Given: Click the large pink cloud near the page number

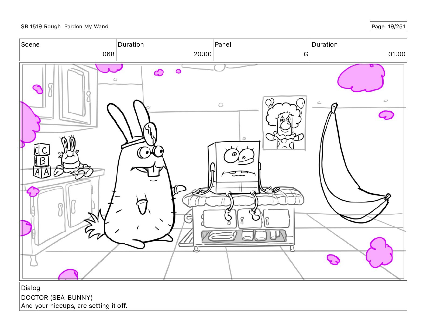Looking at the screenshot, I should pos(361,78).
